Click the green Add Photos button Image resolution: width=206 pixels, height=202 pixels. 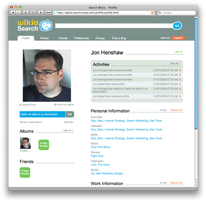click(x=44, y=145)
